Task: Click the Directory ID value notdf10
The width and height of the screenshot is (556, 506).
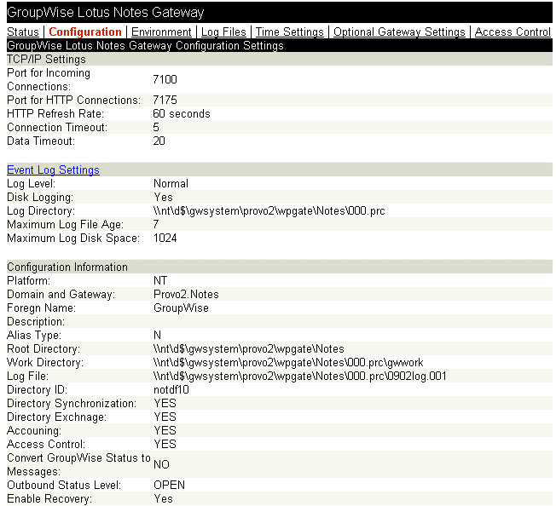Action: coord(171,390)
